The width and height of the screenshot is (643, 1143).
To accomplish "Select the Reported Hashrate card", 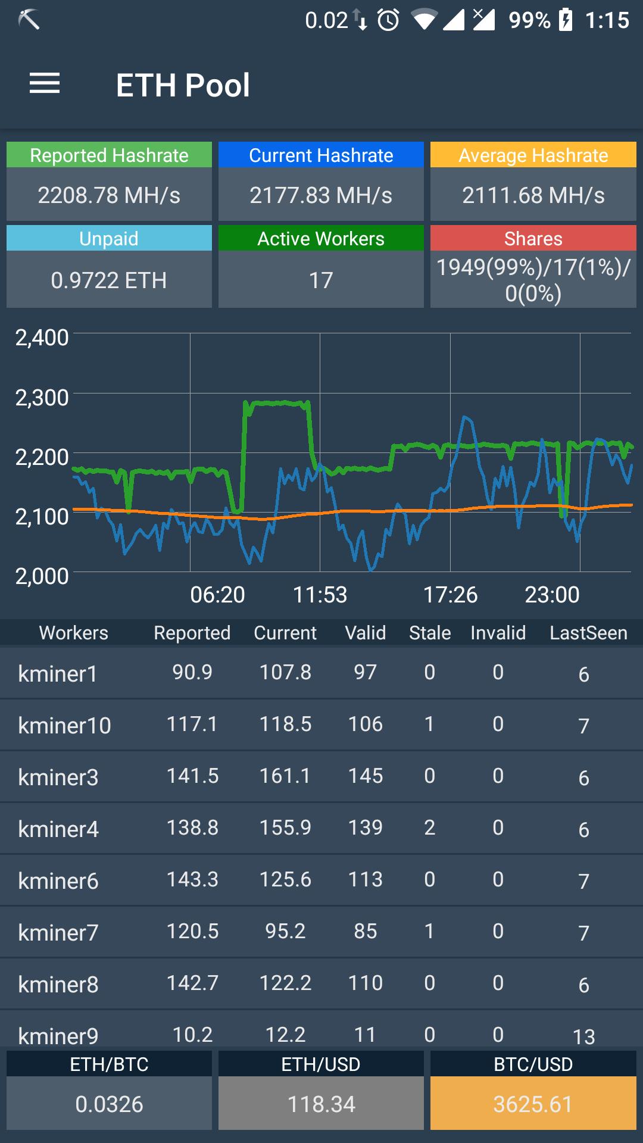I will (x=109, y=181).
